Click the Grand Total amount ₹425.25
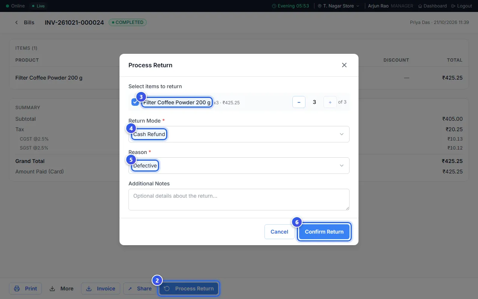This screenshot has width=478, height=299. (x=452, y=161)
